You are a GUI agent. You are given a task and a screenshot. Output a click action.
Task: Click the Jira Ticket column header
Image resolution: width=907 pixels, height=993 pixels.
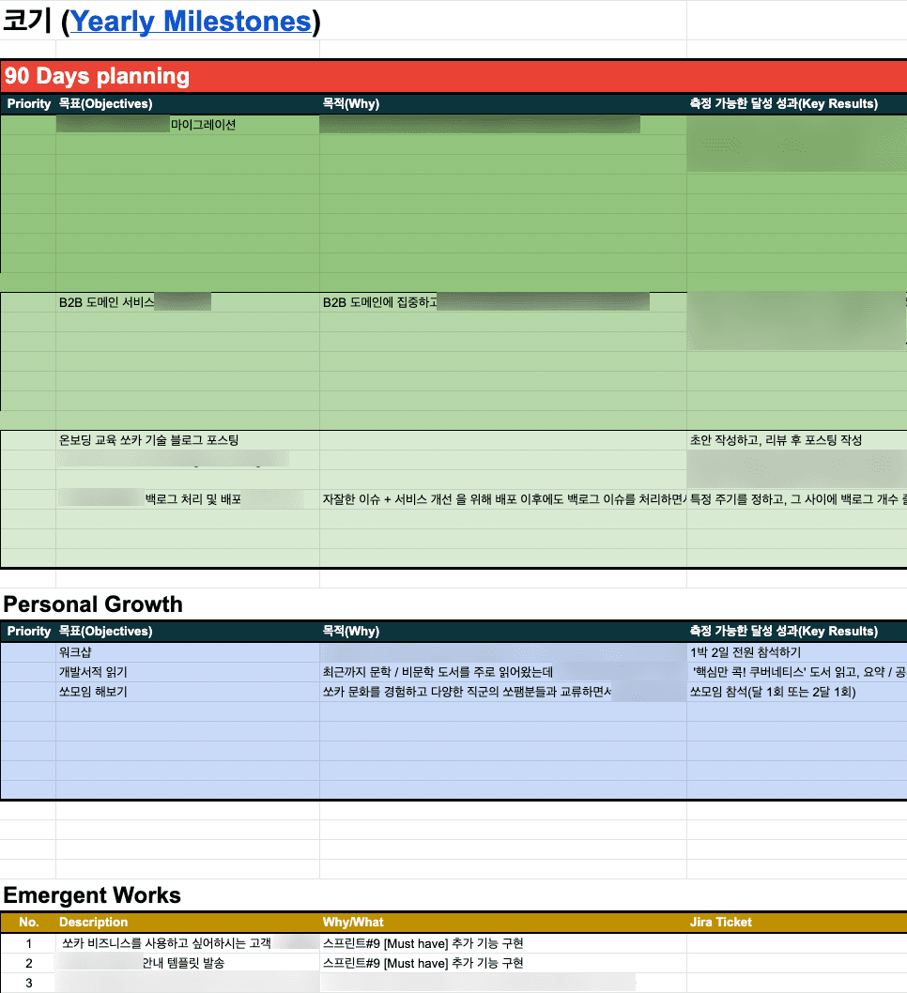[721, 922]
